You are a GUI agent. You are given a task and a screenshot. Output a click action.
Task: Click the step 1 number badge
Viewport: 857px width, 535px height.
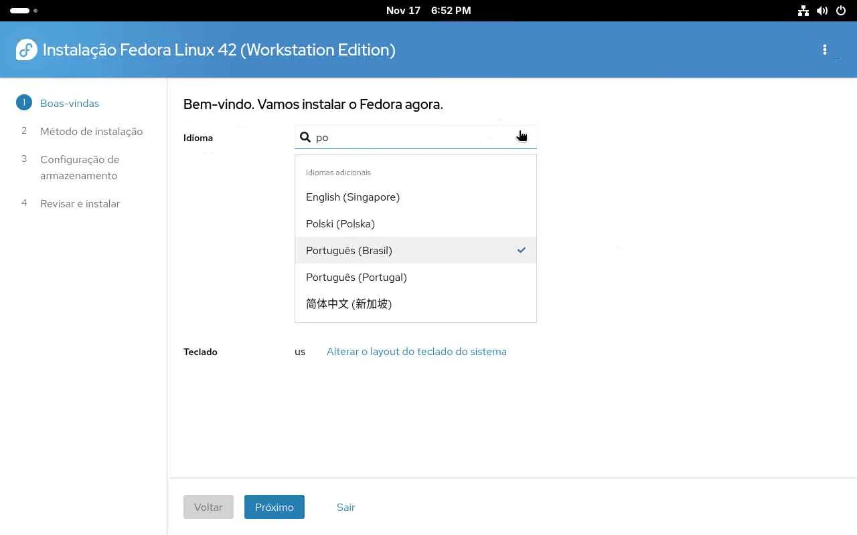pyautogui.click(x=24, y=103)
